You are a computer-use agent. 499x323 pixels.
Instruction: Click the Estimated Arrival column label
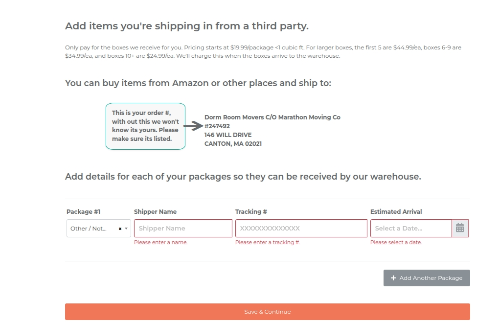[x=396, y=211]
